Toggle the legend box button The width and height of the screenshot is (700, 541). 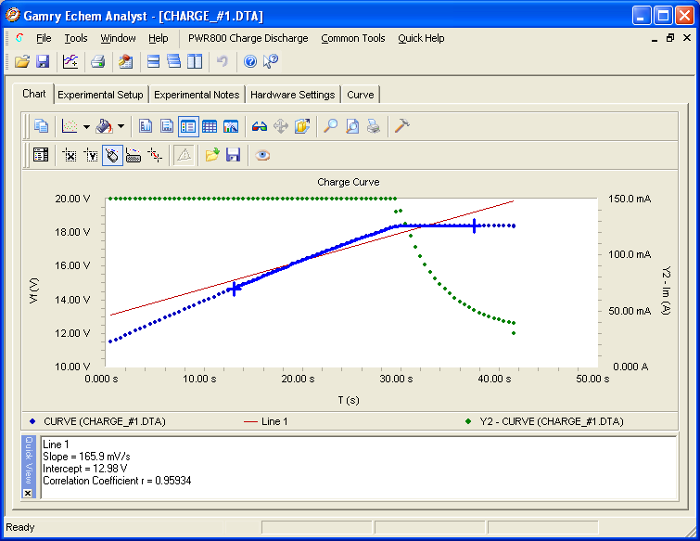[188, 126]
